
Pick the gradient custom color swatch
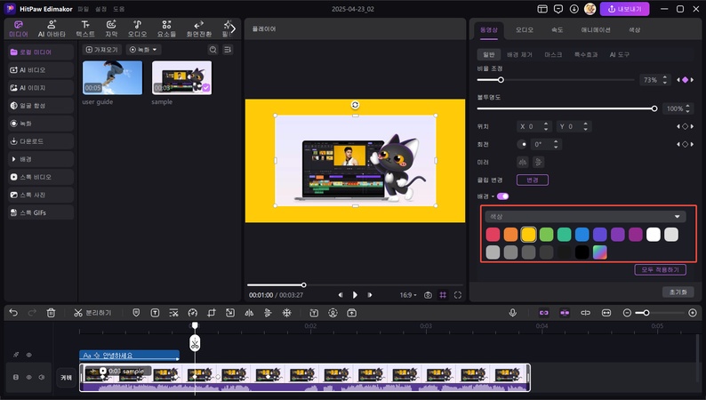pos(599,252)
